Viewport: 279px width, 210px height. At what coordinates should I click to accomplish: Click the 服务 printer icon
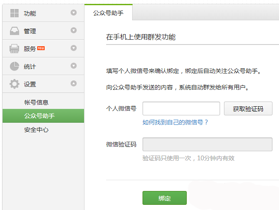tap(14, 49)
